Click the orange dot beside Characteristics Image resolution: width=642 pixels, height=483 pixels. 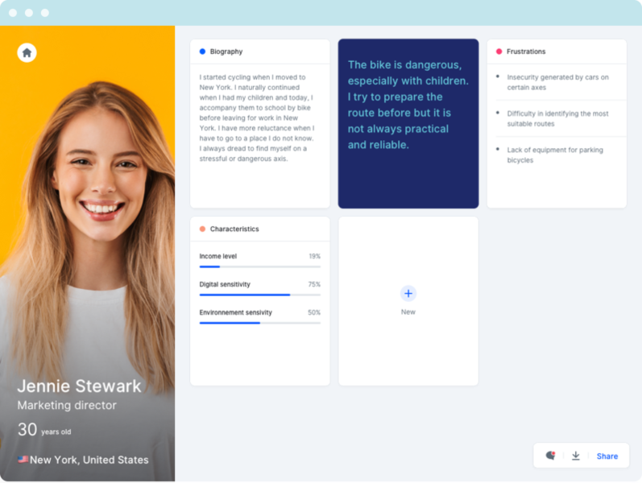click(202, 229)
